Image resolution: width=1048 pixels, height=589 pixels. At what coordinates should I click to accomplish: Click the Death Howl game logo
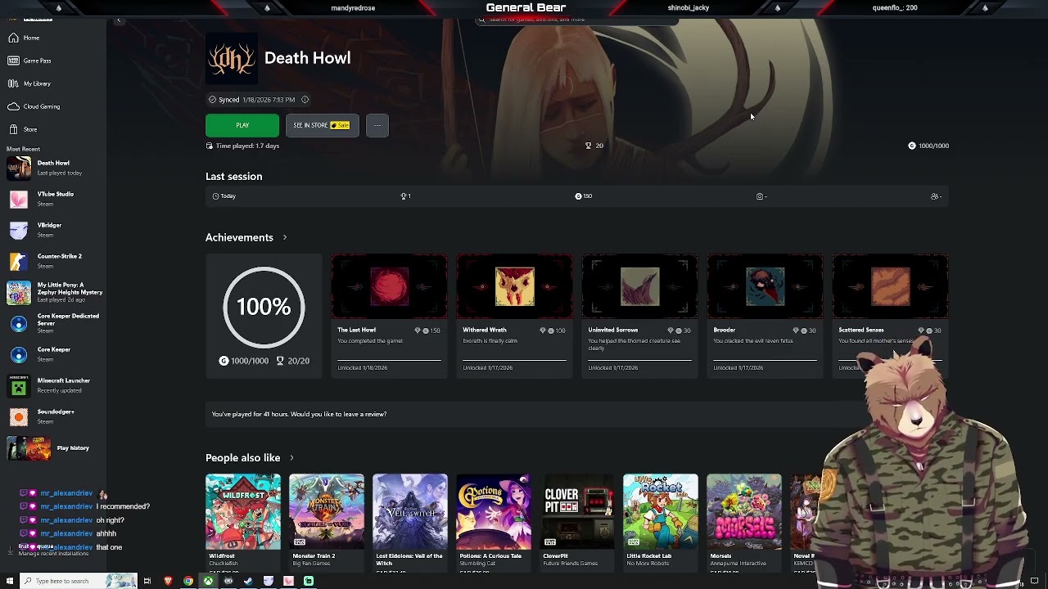point(232,58)
